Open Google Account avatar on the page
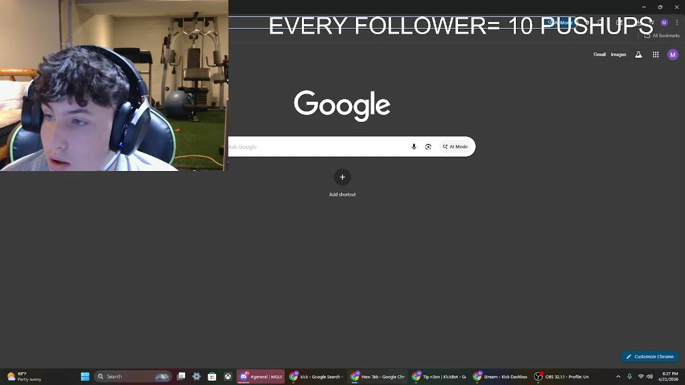This screenshot has height=385, width=685. tap(673, 55)
